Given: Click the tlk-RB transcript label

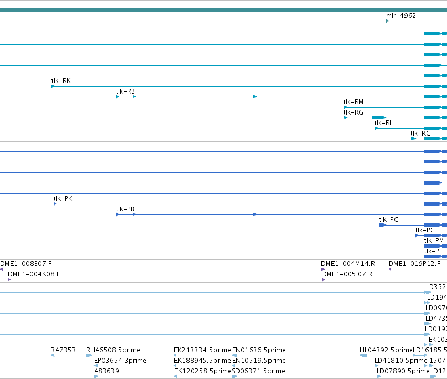Looking at the screenshot, I should (x=125, y=91).
